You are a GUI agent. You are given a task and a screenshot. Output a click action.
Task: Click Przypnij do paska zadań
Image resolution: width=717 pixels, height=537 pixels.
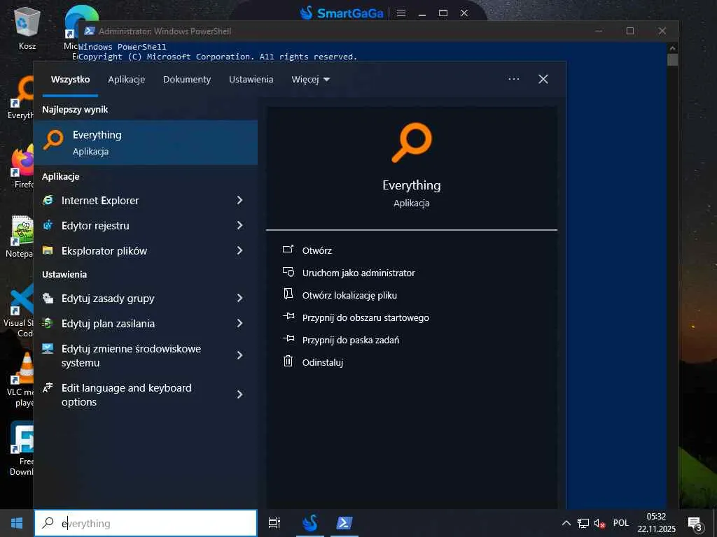coord(351,341)
